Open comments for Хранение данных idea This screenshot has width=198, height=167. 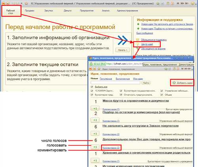pyautogui.click(x=111, y=161)
